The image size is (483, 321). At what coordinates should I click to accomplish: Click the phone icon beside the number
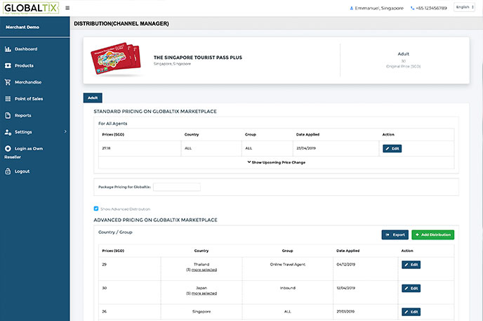coord(413,8)
